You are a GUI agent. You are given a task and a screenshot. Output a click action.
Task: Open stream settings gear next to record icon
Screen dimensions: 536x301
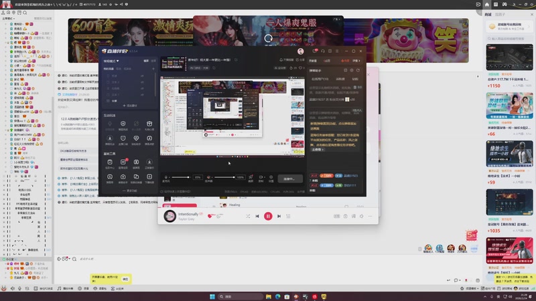tap(271, 177)
